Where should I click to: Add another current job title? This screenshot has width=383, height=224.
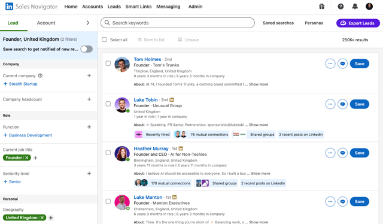point(36,158)
